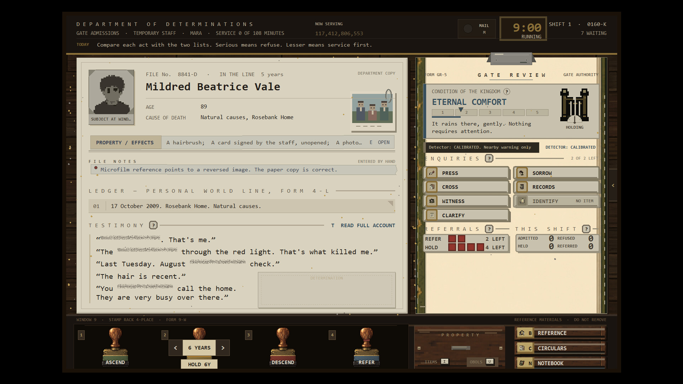Pick up the HOLD 6Y stamp
The image size is (683, 384).
coord(199,364)
